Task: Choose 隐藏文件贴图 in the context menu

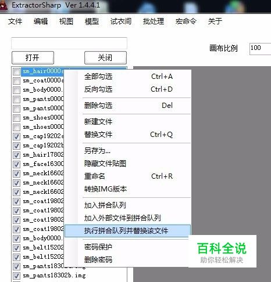Action: coord(127,164)
